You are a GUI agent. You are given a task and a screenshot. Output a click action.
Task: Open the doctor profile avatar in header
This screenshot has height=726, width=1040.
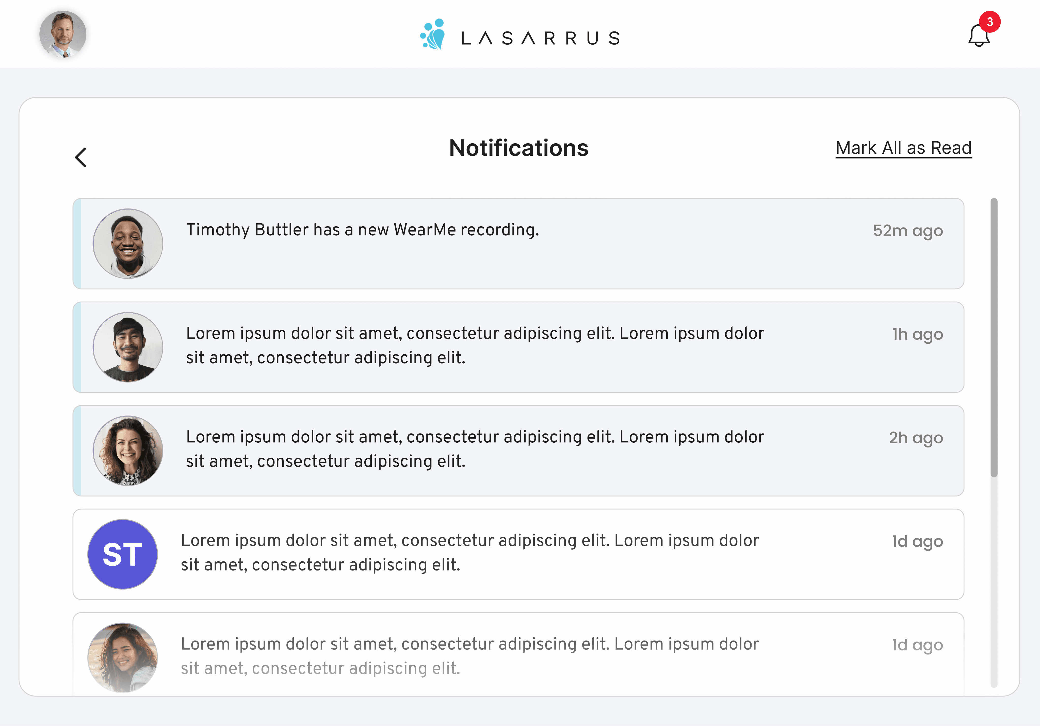[63, 34]
